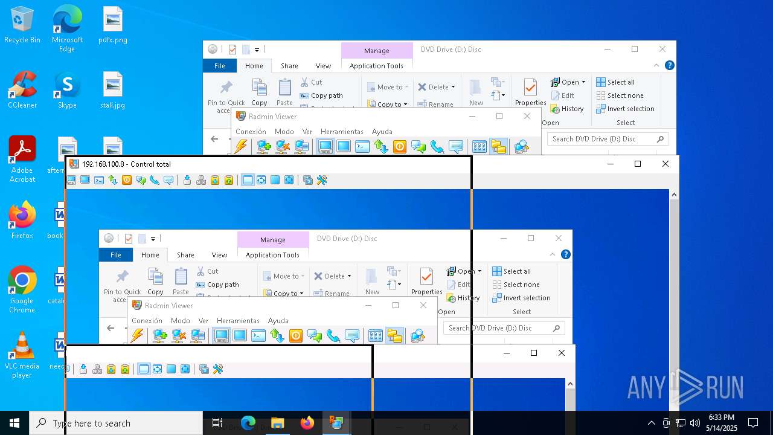Select Voice chat phone icon in upper Radmin Viewer

(437, 146)
